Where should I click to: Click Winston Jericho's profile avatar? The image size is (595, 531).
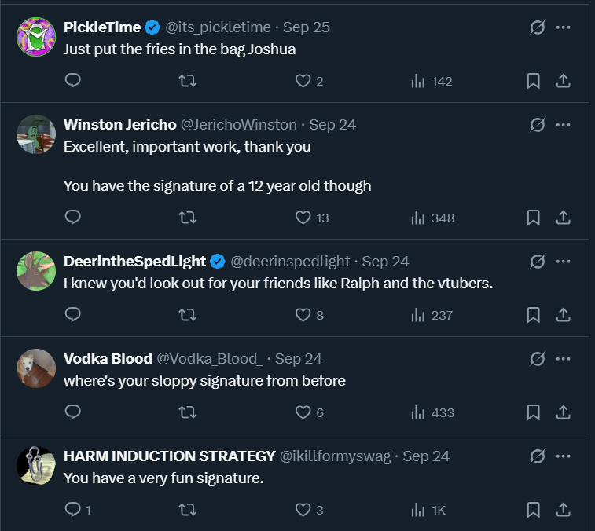point(35,134)
